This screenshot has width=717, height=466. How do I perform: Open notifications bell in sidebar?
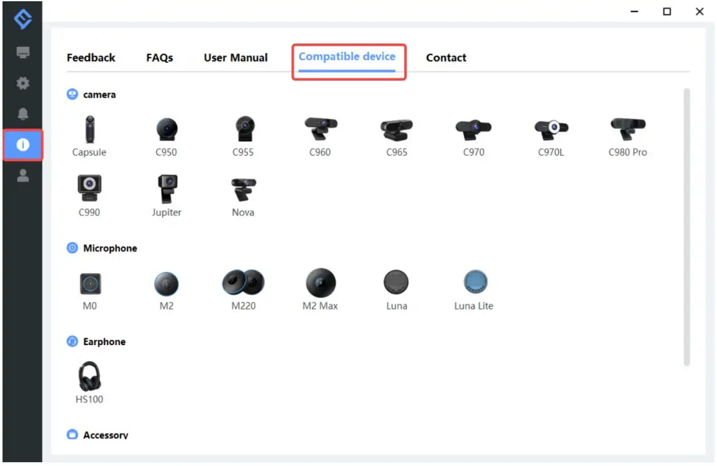click(23, 114)
